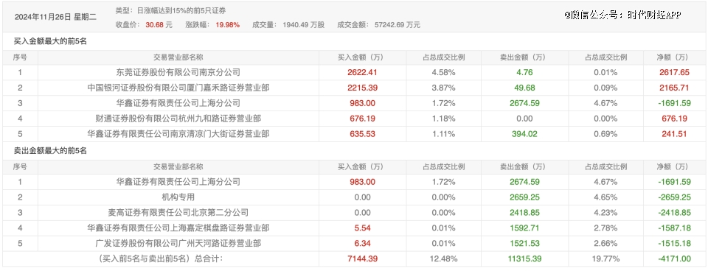
Task: Click the 东莞证券股份有限公司南京分公司 row name
Action: tap(178, 72)
